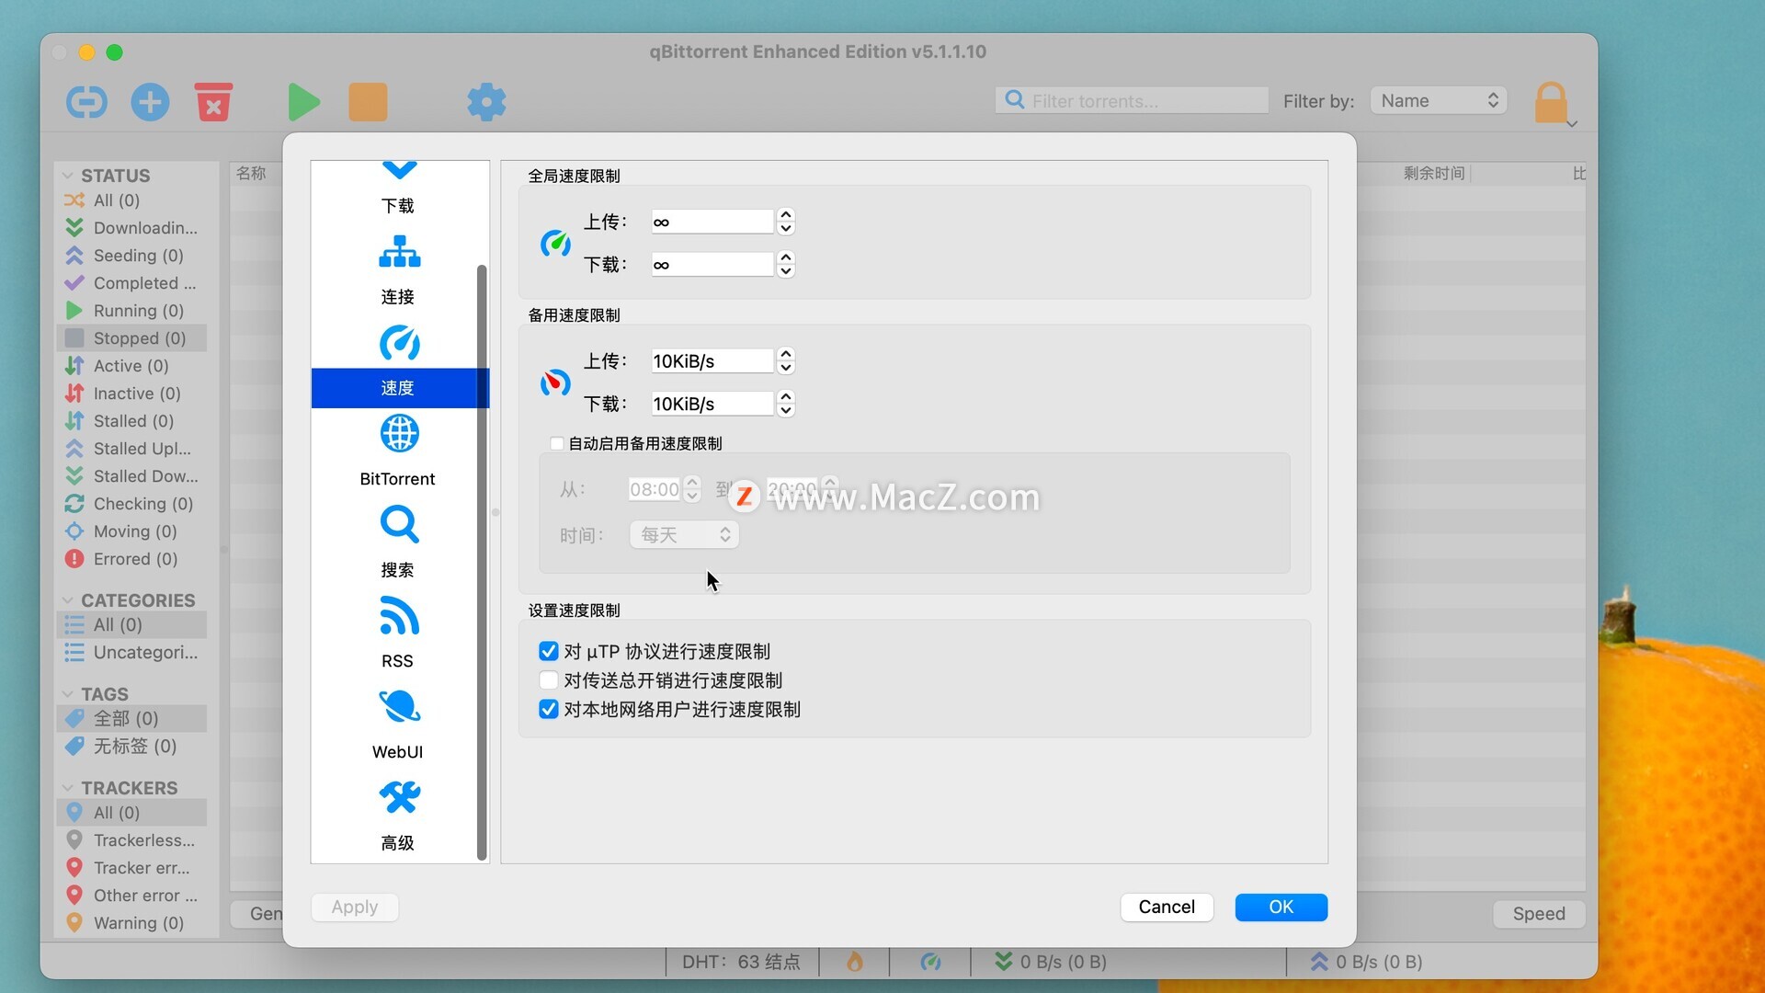The image size is (1765, 993).
Task: Click the orange stop torrents icon
Action: (368, 101)
